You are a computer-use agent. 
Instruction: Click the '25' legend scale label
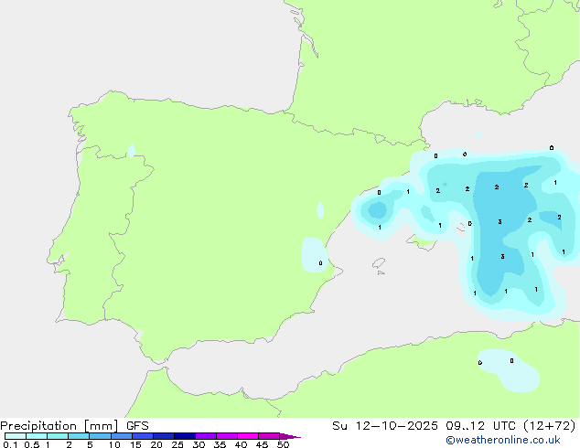pyautogui.click(x=177, y=444)
